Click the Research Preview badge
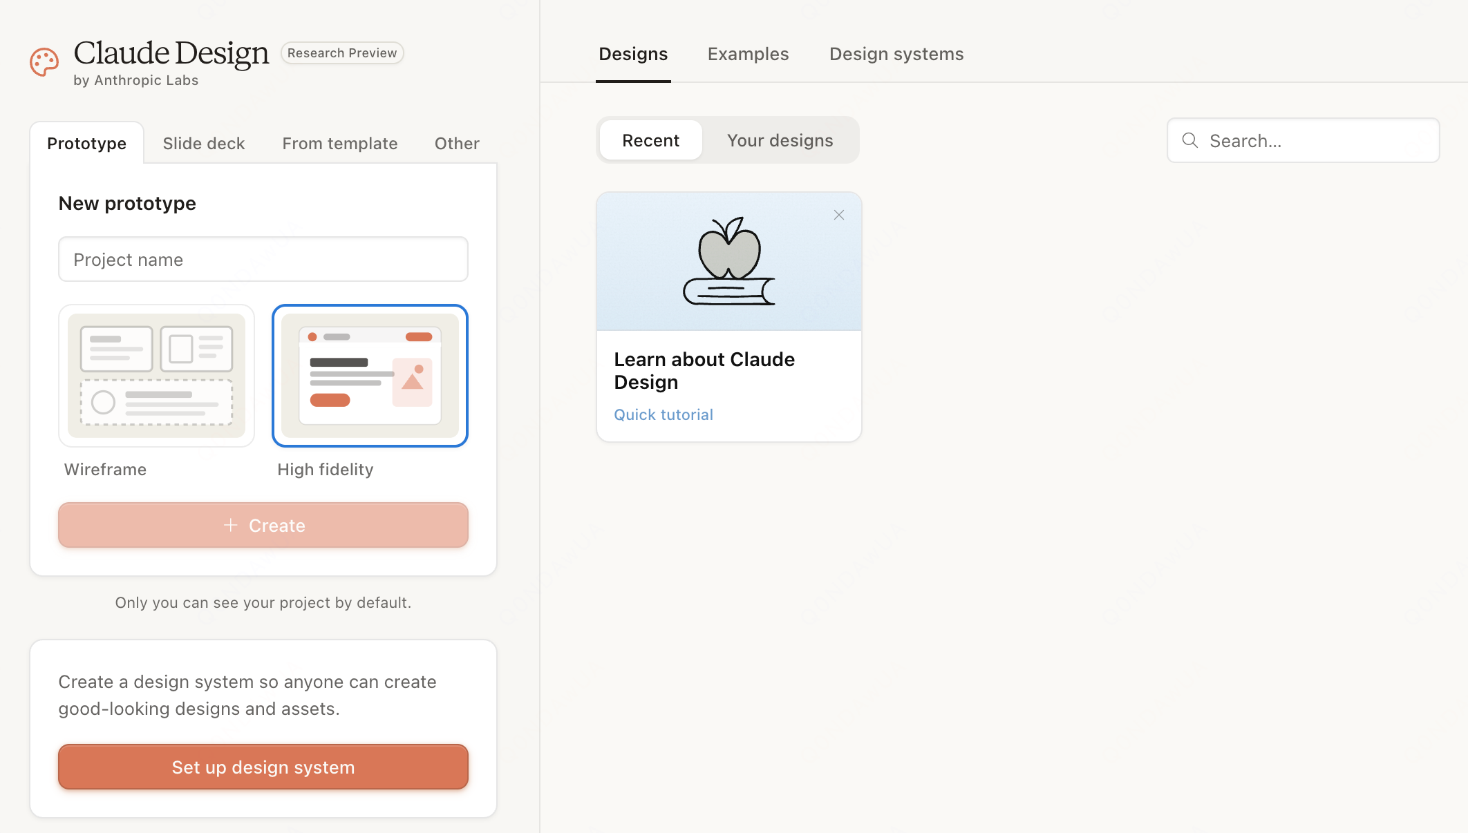This screenshot has width=1468, height=833. point(342,53)
